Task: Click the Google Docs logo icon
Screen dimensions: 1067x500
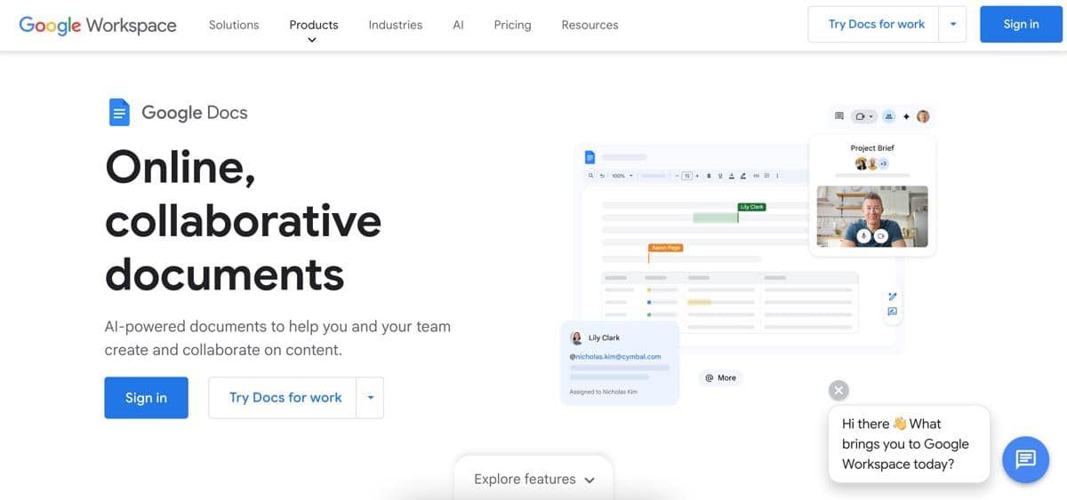Action: tap(119, 113)
